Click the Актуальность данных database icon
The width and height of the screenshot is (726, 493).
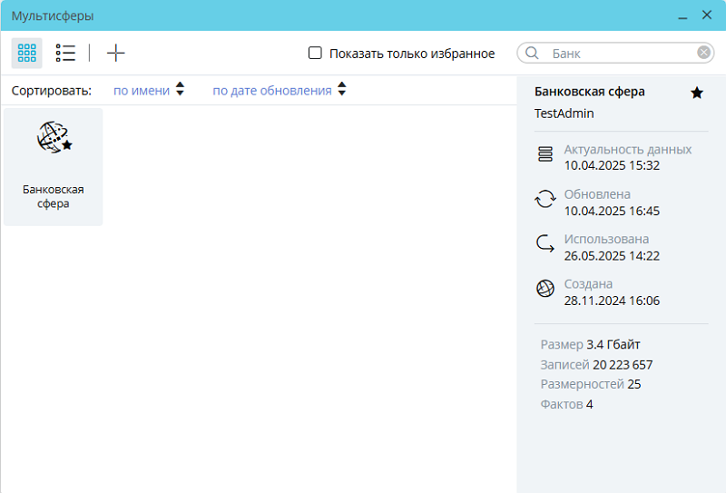[x=545, y=154]
